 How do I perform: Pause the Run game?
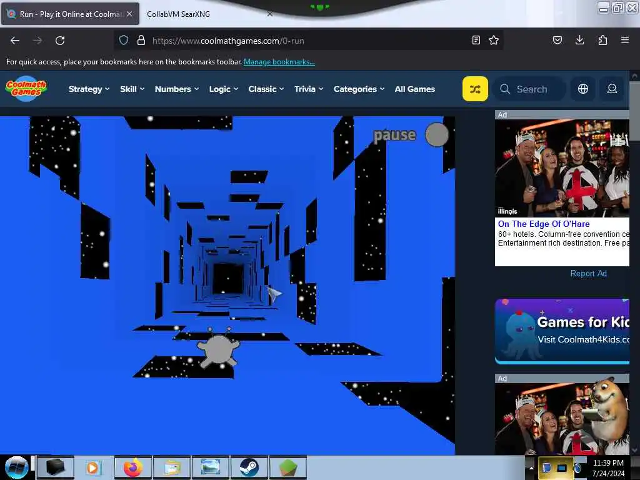coord(411,135)
